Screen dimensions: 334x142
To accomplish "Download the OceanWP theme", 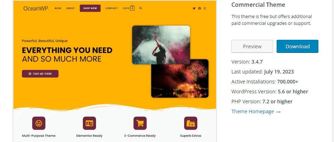I will (298, 47).
